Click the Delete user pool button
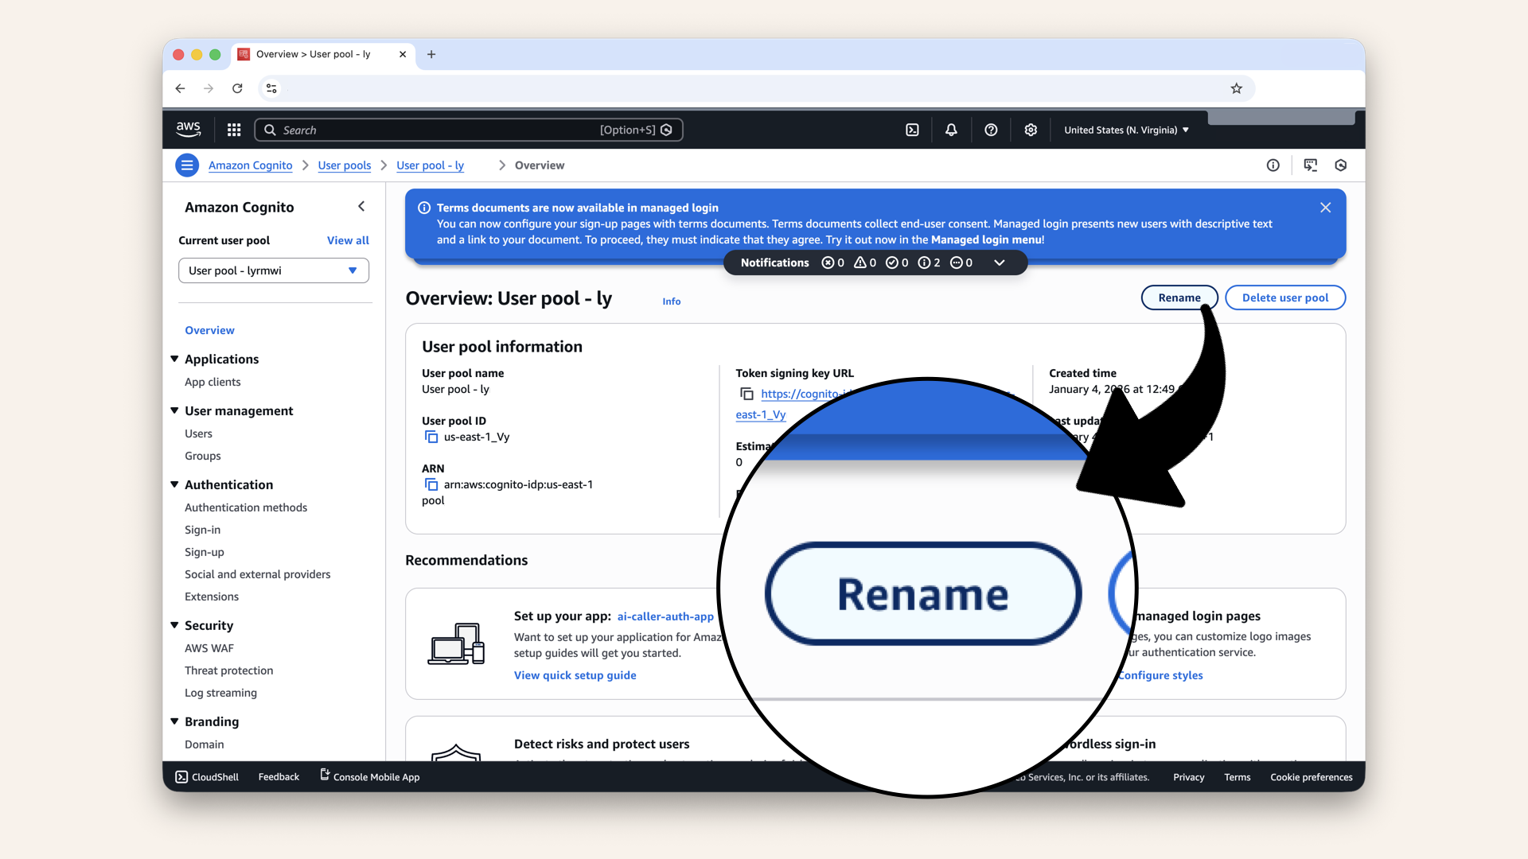This screenshot has width=1528, height=859. pos(1284,297)
